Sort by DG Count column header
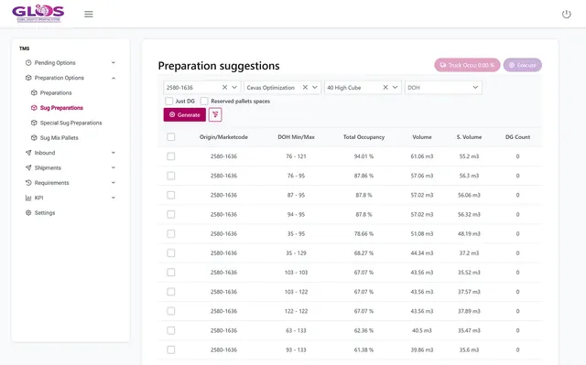Image resolution: width=586 pixels, height=365 pixels. (517, 137)
